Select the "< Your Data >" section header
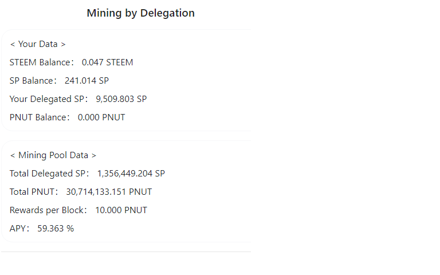This screenshot has width=440, height=275. pos(38,44)
